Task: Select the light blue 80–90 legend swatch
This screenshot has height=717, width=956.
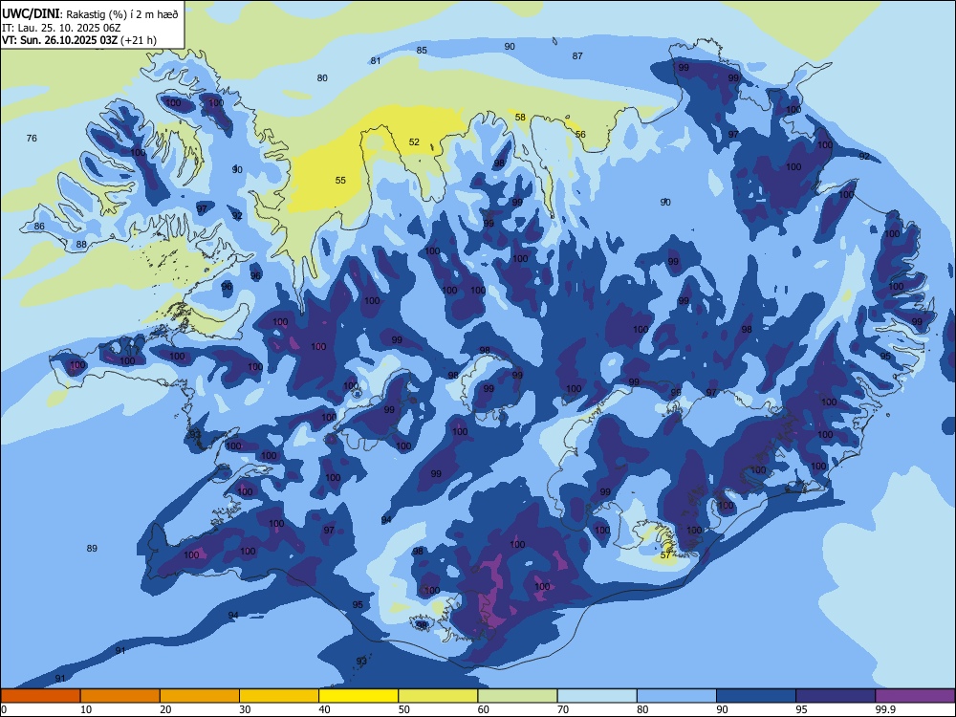Action: coord(677,696)
